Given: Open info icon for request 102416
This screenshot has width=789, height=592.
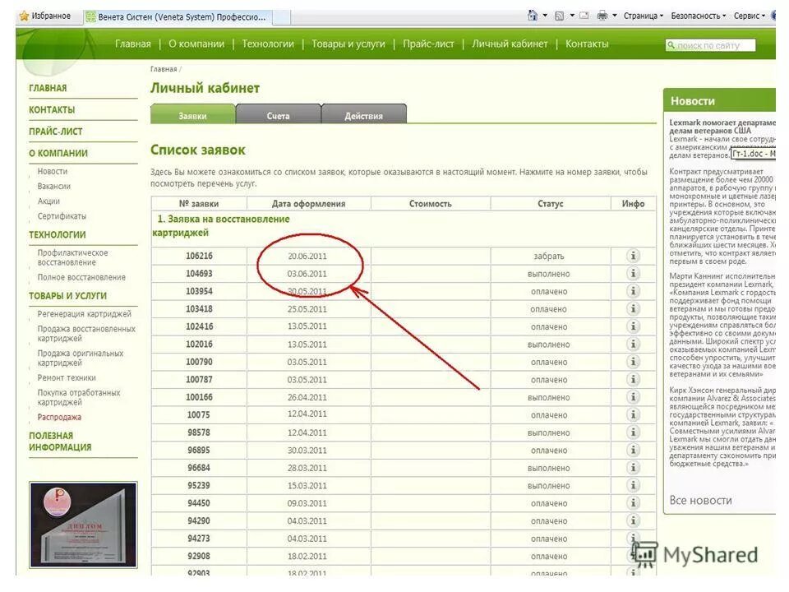Looking at the screenshot, I should 633,326.
